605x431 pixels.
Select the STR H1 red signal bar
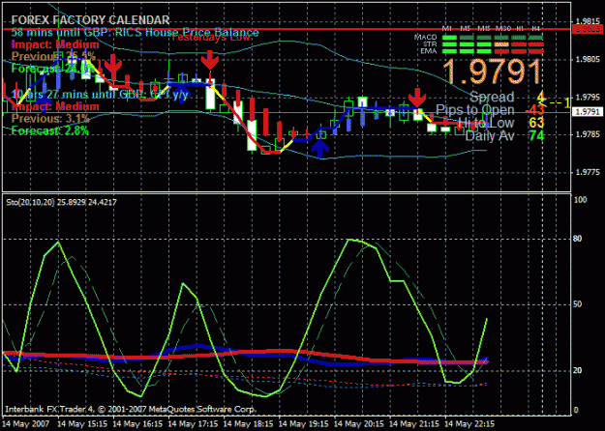coord(519,44)
